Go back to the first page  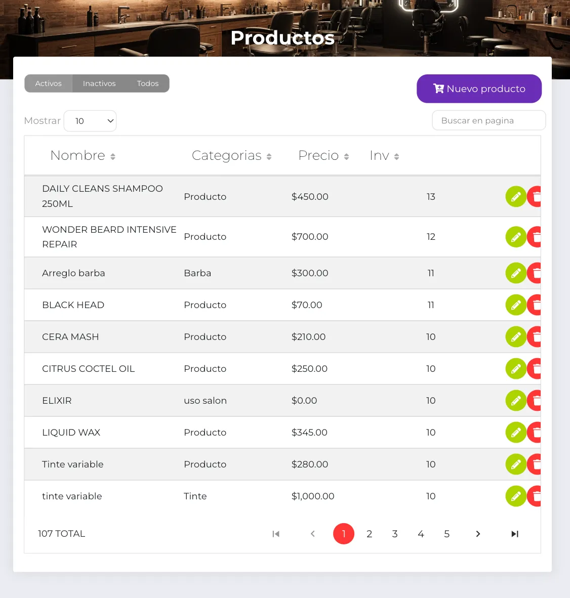coord(276,534)
